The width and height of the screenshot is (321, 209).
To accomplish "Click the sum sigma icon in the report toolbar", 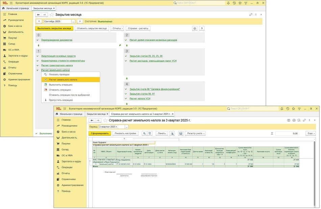I will [272, 133].
